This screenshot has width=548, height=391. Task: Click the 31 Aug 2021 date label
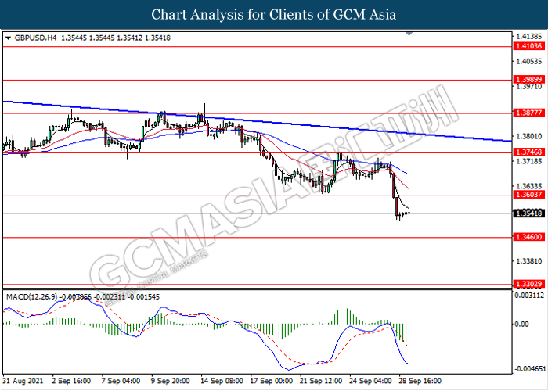(x=23, y=381)
